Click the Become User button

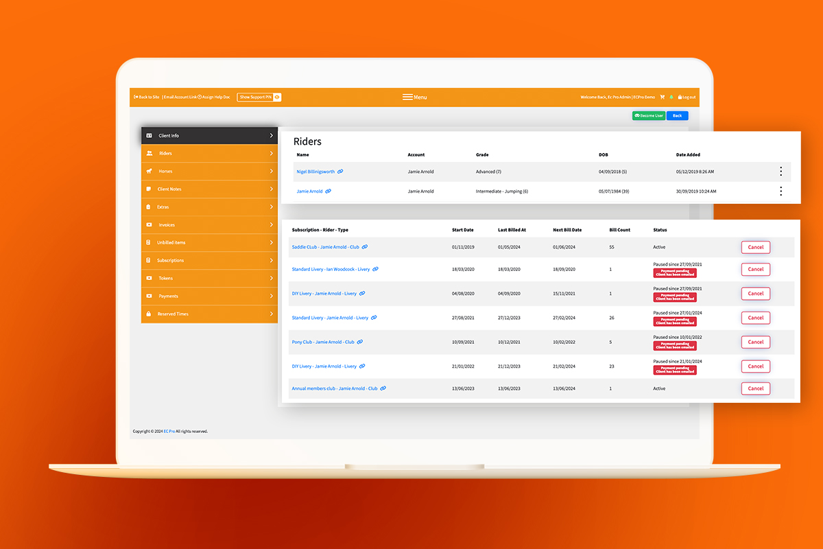[648, 115]
